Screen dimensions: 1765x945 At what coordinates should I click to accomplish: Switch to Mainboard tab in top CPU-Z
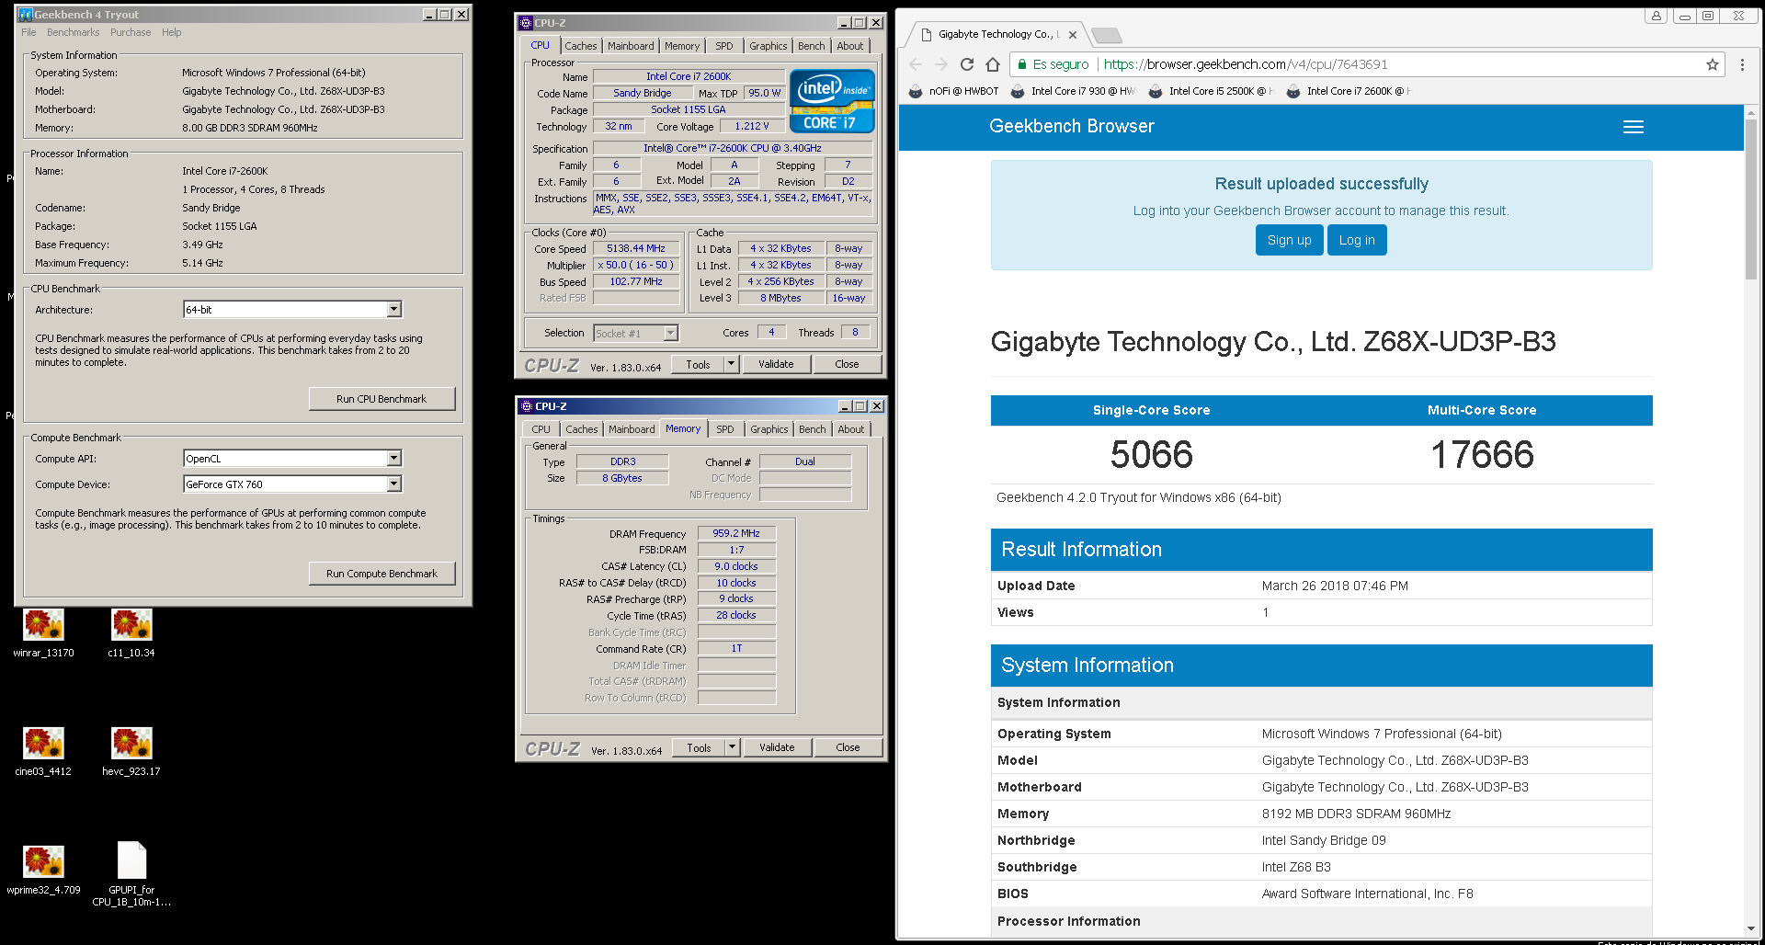[x=631, y=46]
